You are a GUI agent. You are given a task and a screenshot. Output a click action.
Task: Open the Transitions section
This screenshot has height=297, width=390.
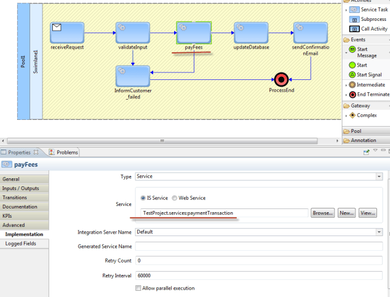(25, 197)
